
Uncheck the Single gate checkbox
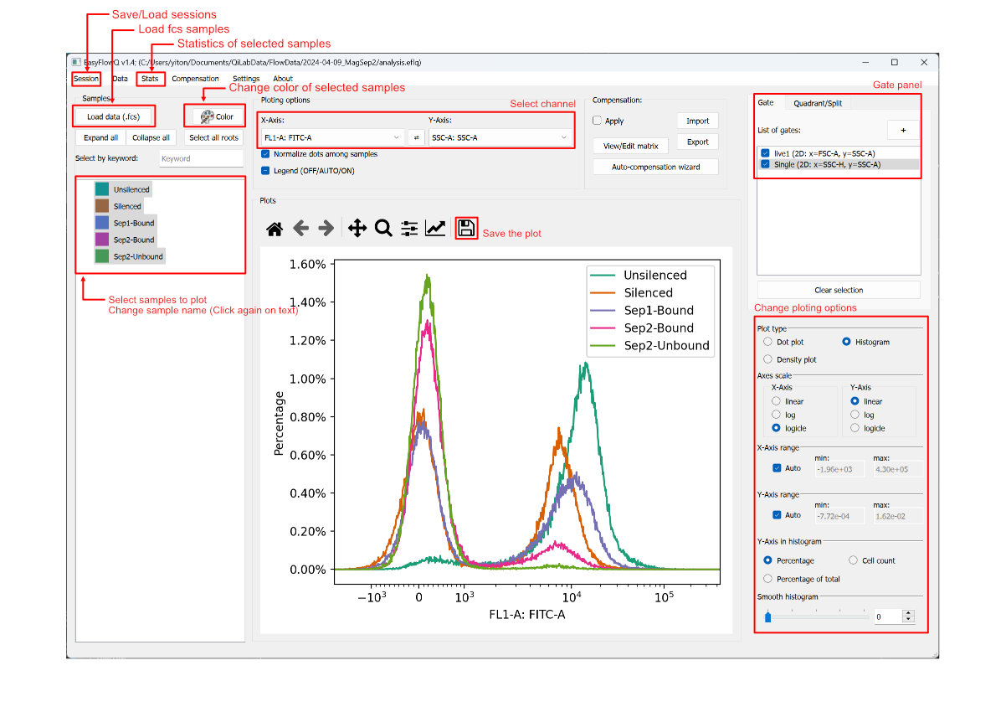coord(766,164)
